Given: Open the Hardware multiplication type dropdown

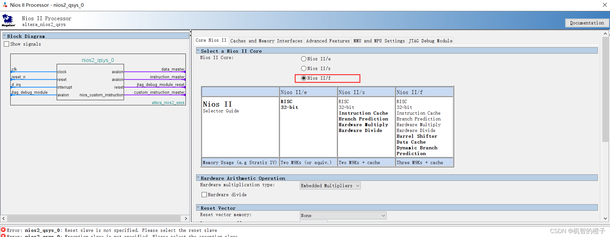Looking at the screenshot, I should pos(330,186).
